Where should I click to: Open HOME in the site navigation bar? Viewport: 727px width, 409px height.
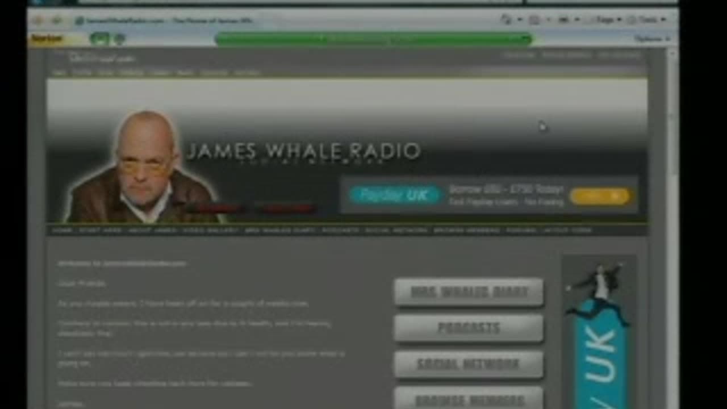click(x=62, y=230)
